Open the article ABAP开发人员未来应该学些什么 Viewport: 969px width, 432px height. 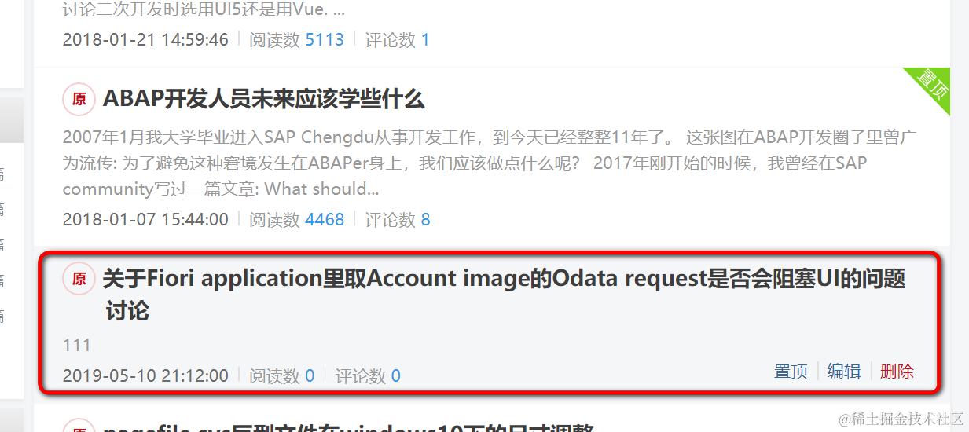263,99
